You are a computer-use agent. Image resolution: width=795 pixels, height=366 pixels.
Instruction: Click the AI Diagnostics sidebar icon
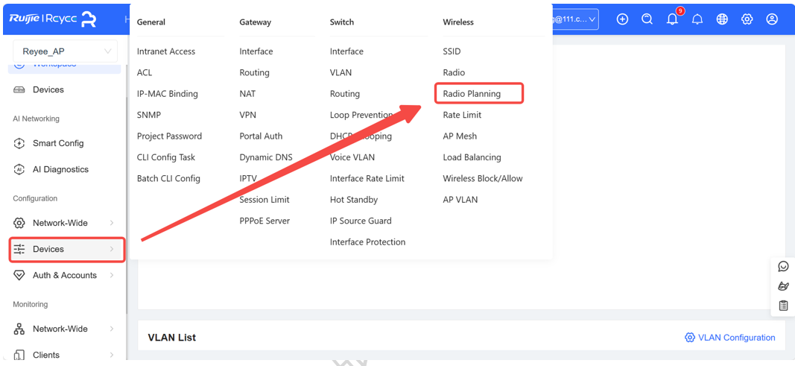19,169
